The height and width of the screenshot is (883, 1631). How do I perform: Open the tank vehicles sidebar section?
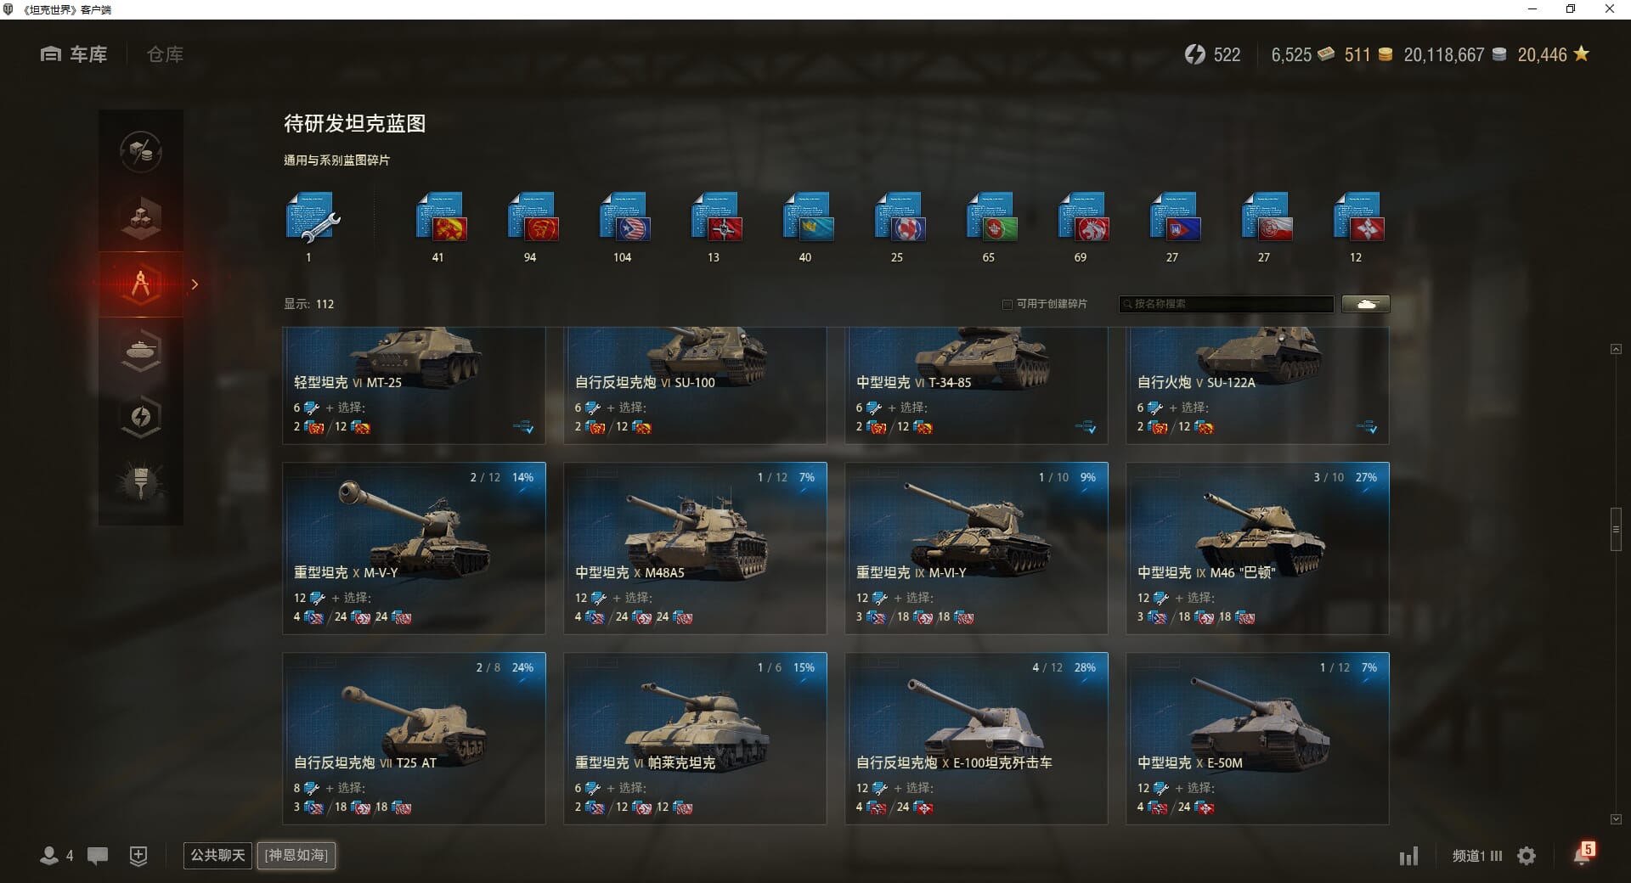[x=141, y=351]
